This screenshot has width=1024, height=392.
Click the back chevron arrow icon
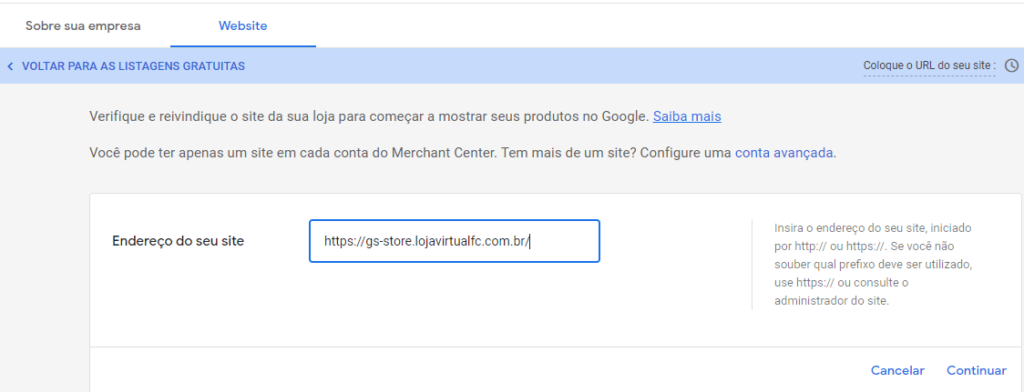click(10, 66)
